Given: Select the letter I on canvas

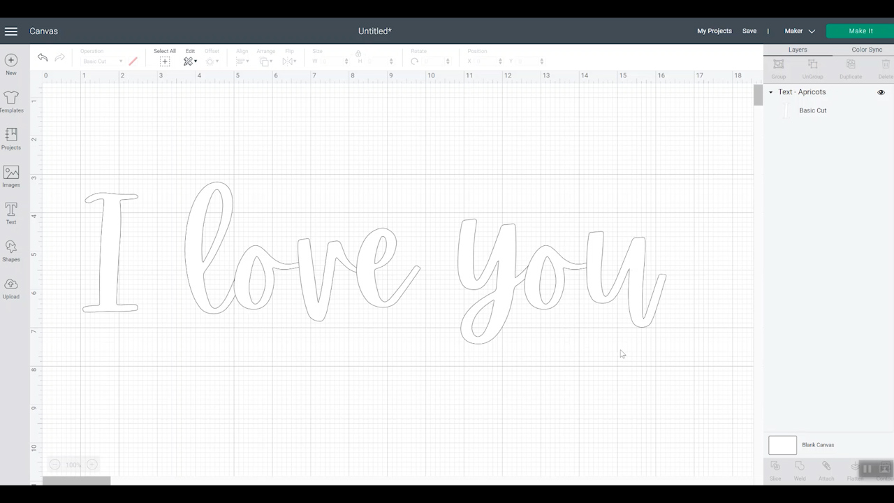Looking at the screenshot, I should (112, 251).
